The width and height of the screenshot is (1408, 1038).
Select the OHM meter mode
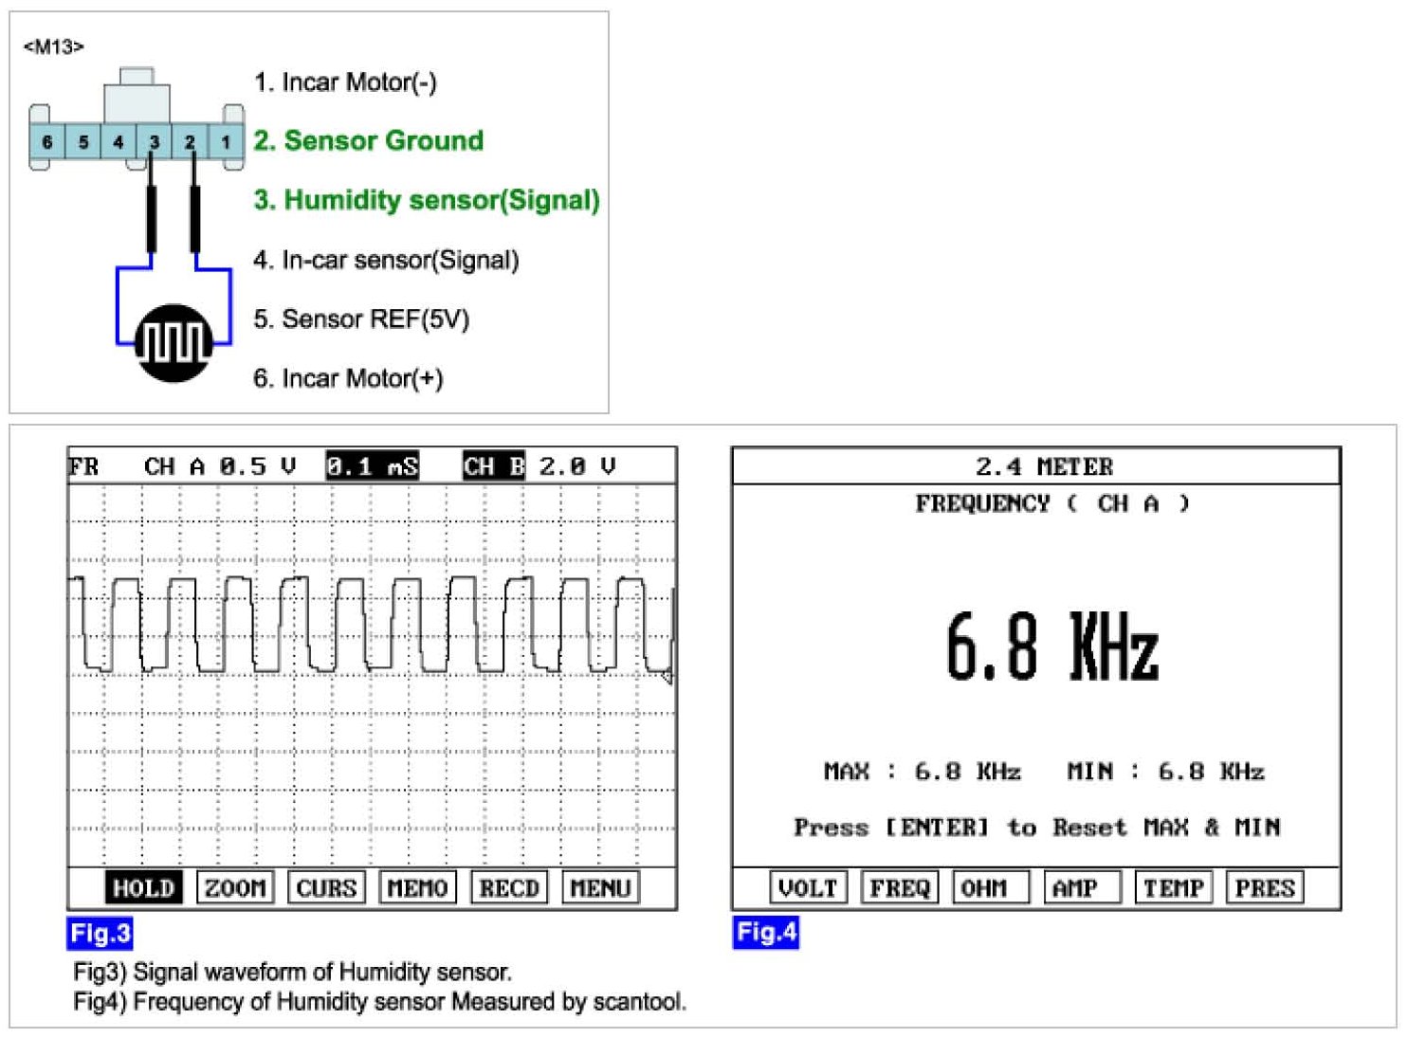[991, 888]
